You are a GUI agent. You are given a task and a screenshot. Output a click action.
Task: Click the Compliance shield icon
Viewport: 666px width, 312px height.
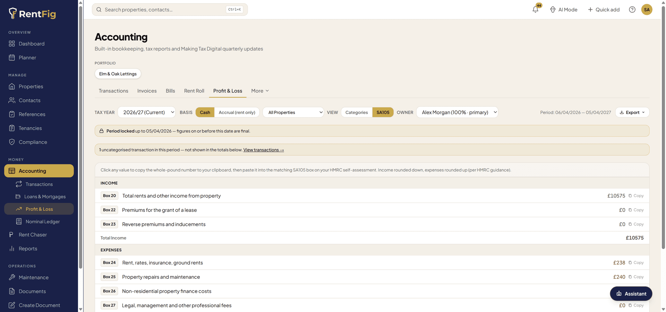[x=12, y=142]
